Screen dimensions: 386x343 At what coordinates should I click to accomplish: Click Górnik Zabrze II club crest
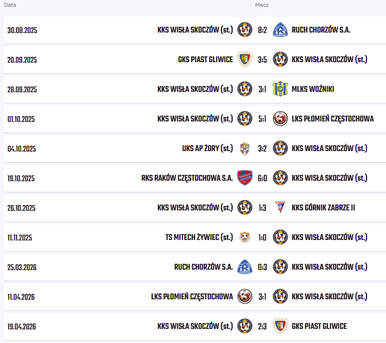coord(280,207)
